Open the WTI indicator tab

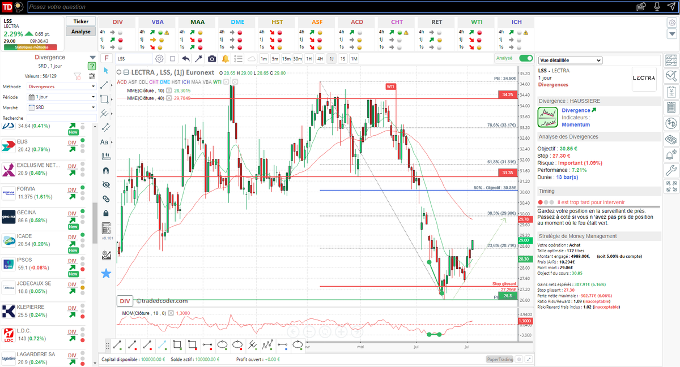coord(477,21)
